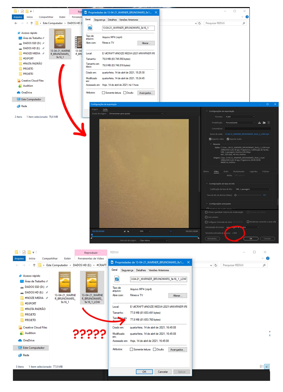Open the Escala de origem dropdown

[136, 114]
